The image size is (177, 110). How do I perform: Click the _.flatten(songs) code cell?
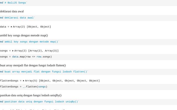[x=24, y=87]
